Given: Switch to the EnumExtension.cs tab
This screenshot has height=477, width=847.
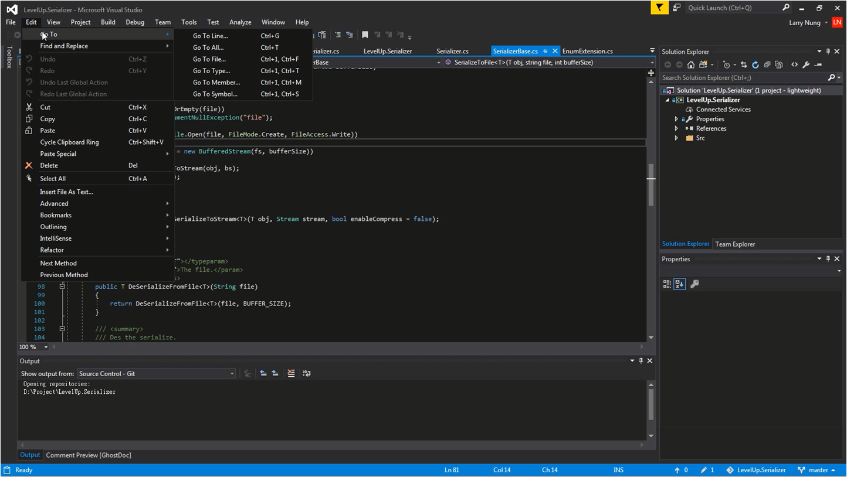Looking at the screenshot, I should coord(587,51).
